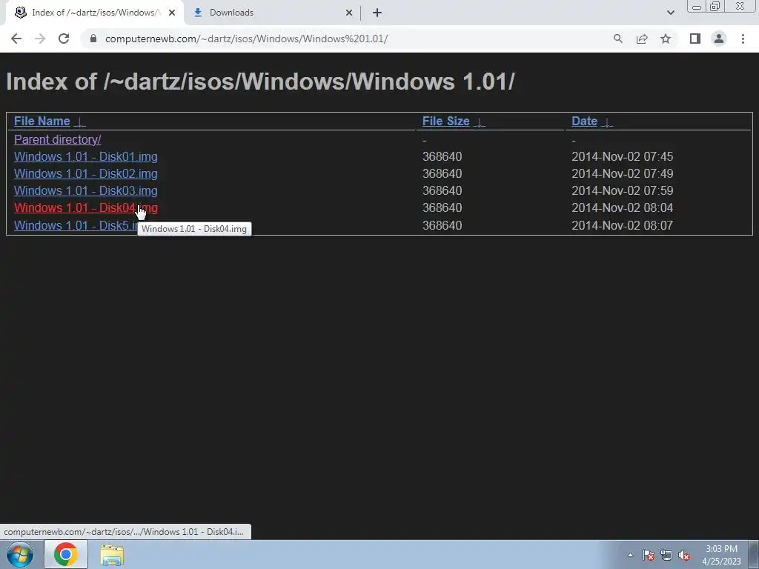Download Windows 1.01 - Disk01.img
The image size is (759, 569).
(86, 157)
